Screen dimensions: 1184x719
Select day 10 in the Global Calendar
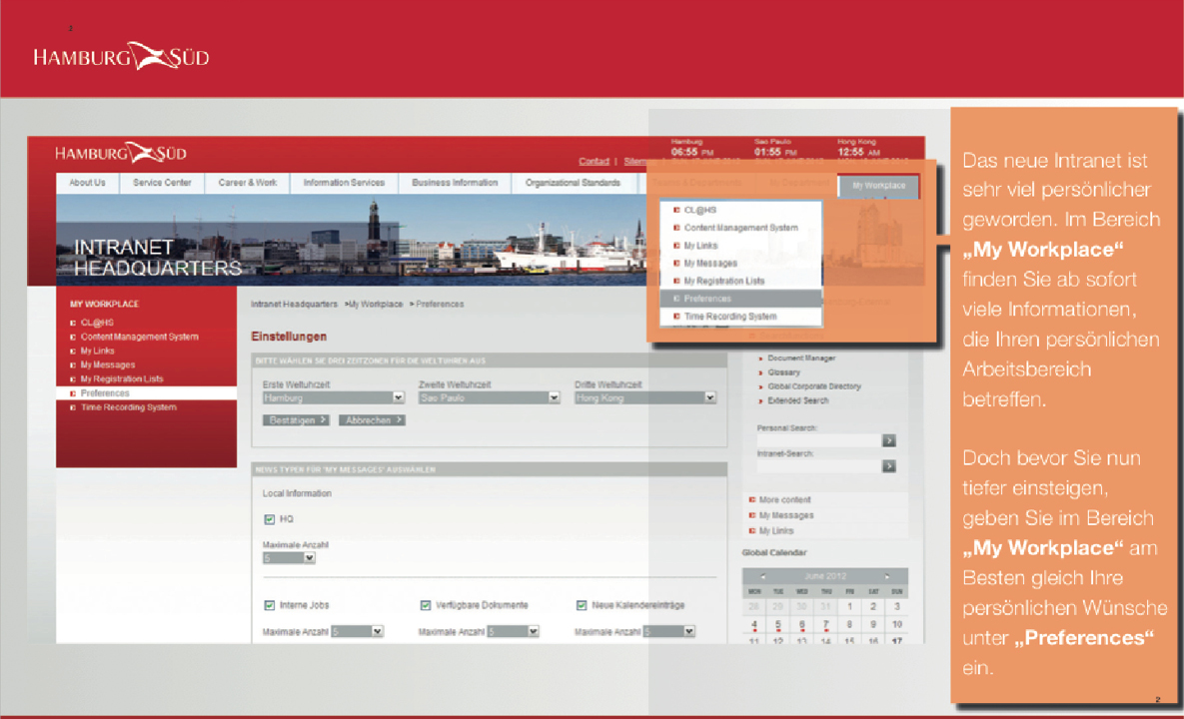(897, 625)
